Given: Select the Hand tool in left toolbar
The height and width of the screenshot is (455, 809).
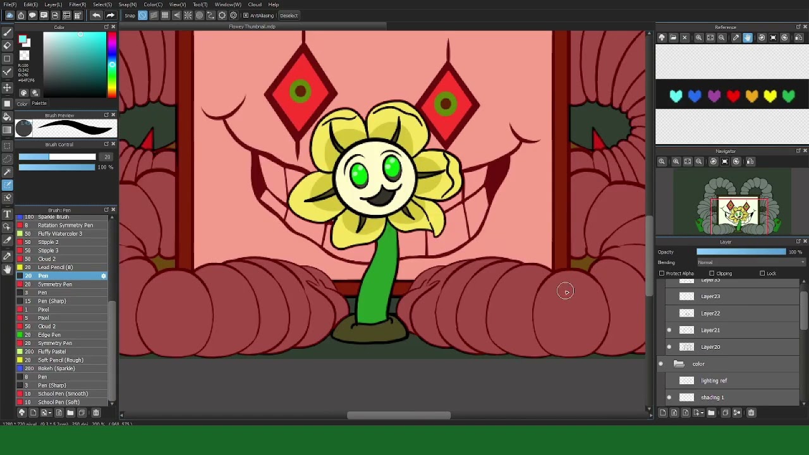Looking at the screenshot, I should tap(8, 270).
